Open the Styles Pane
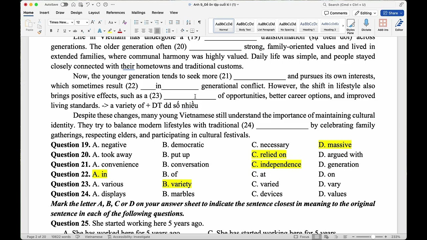427x240 pixels. (x=350, y=26)
